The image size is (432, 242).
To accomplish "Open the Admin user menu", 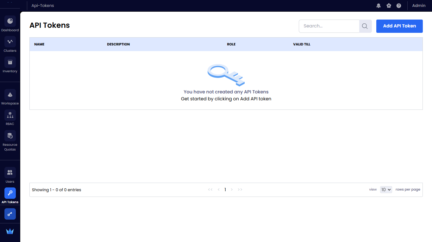I will pyautogui.click(x=419, y=6).
